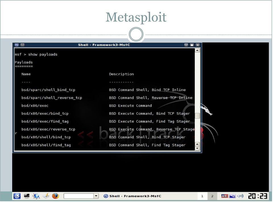Click 'BSD Command Shell, Find Tag Stager' description
The image size is (273, 202).
click(x=147, y=145)
